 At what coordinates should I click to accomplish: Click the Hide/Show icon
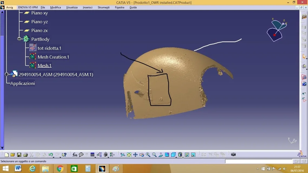[x=187, y=155]
